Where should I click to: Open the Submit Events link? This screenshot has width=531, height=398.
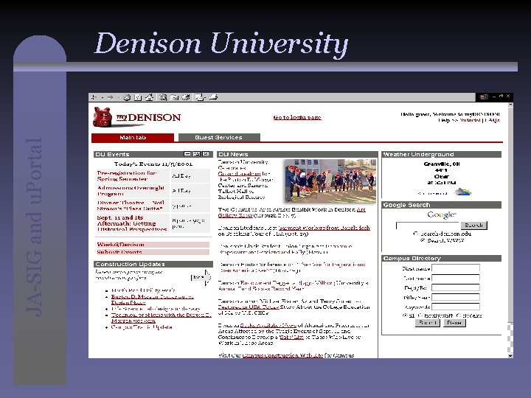click(119, 252)
